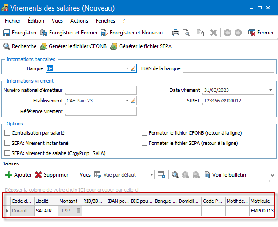Open the Actions menu
The height and width of the screenshot is (227, 278).
pos(79,21)
